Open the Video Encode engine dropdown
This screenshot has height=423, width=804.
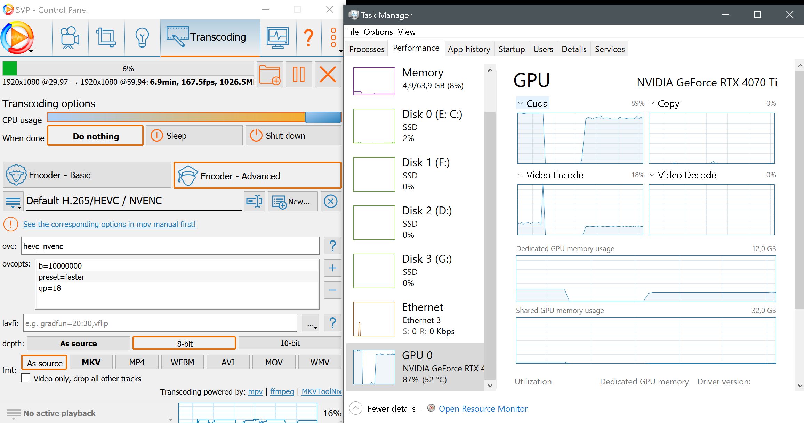tap(521, 175)
